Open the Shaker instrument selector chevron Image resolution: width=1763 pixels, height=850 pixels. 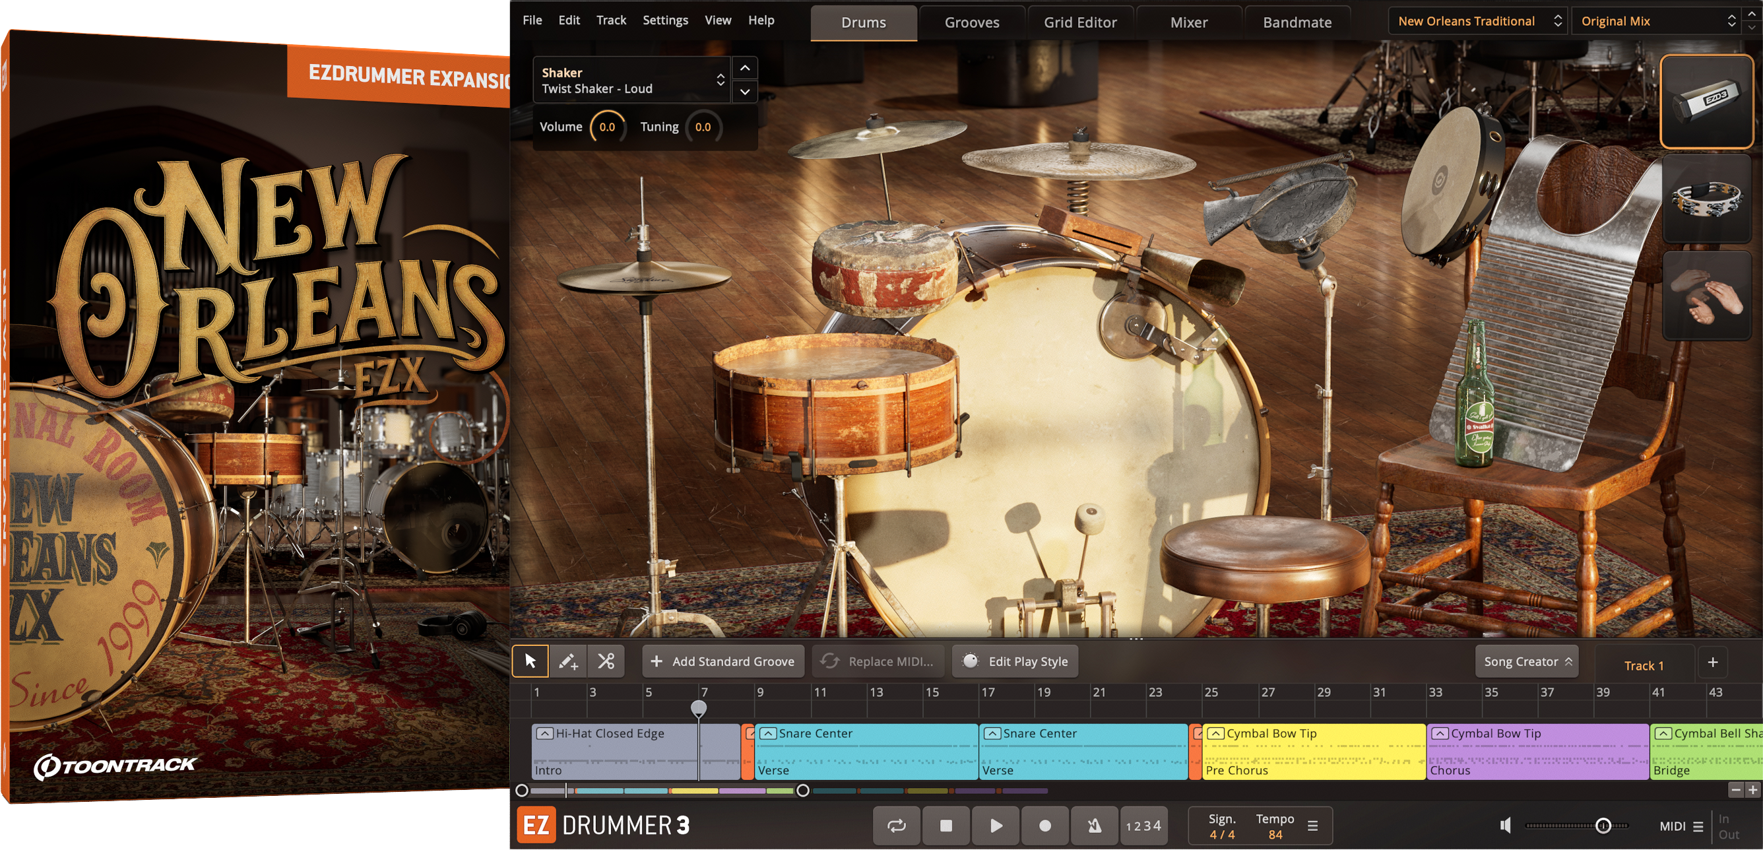coord(722,80)
